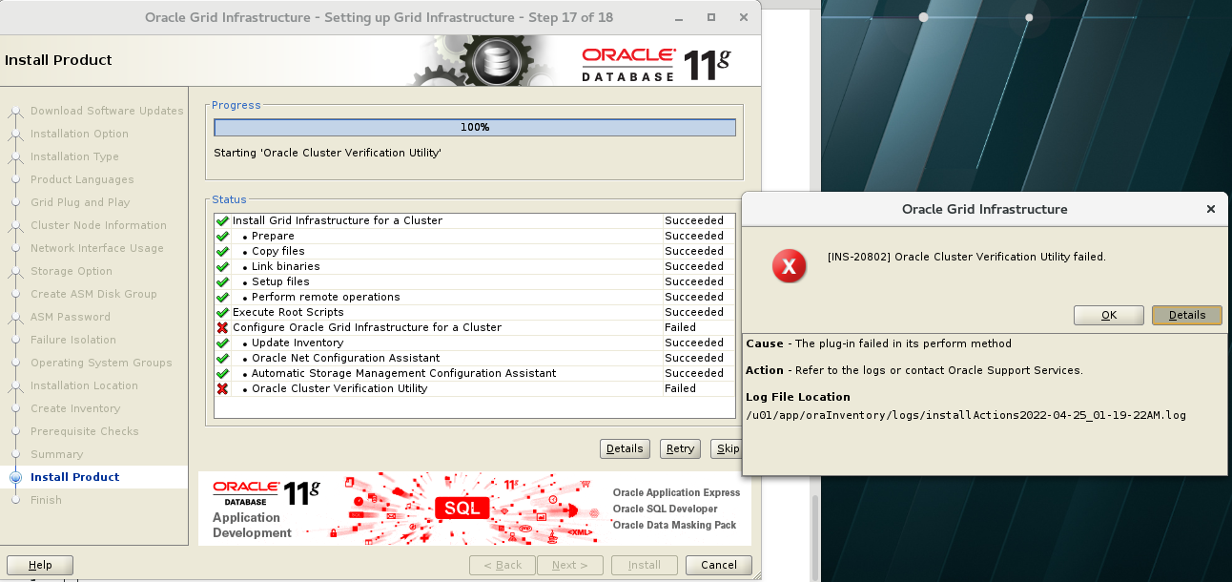This screenshot has height=582, width=1232.
Task: Click the Install Product step marker icon
Action: point(15,477)
